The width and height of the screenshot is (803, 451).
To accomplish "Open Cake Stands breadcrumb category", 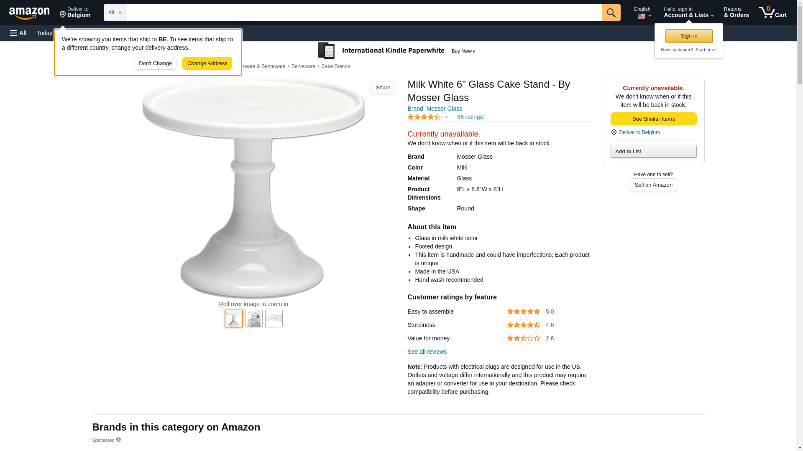I will pos(335,66).
